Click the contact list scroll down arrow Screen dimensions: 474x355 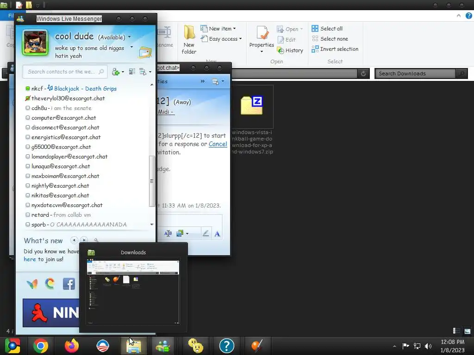152,224
